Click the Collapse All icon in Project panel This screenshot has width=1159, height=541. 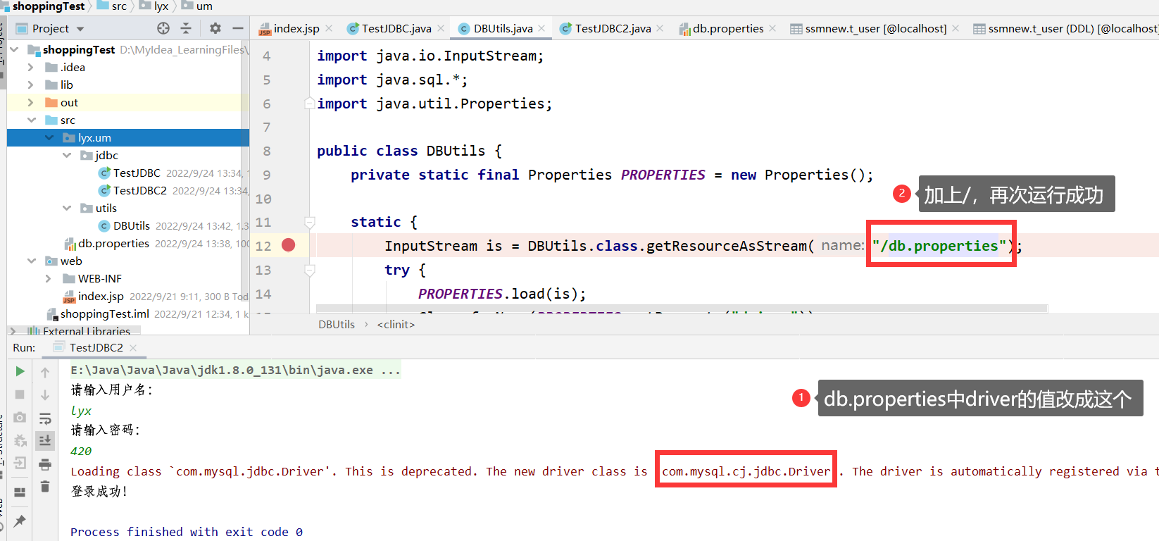click(x=186, y=28)
